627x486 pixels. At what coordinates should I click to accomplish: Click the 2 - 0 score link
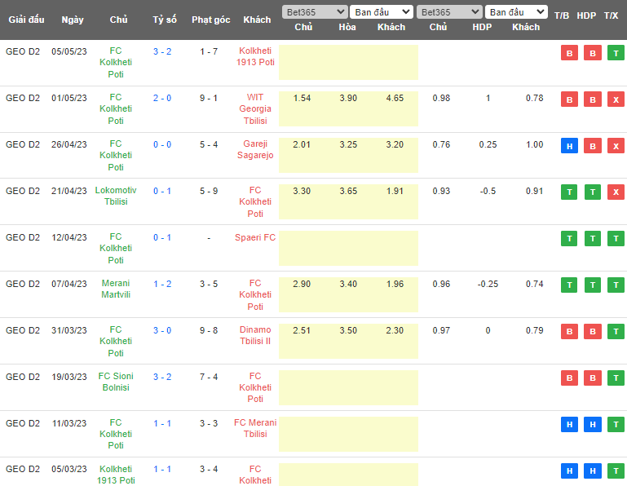tap(162, 98)
